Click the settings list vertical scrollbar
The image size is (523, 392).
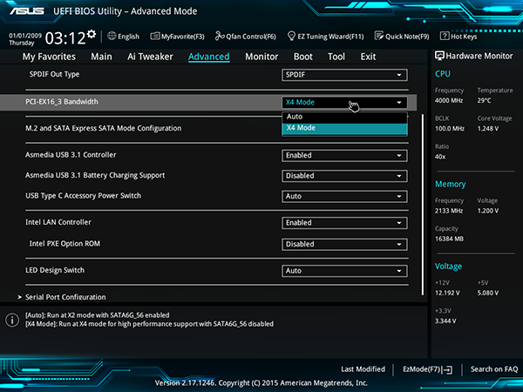[x=423, y=205]
